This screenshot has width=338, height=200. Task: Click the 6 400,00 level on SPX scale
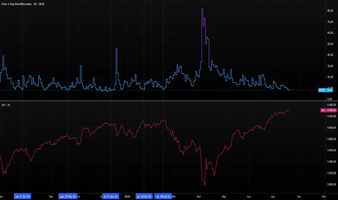tap(331, 105)
